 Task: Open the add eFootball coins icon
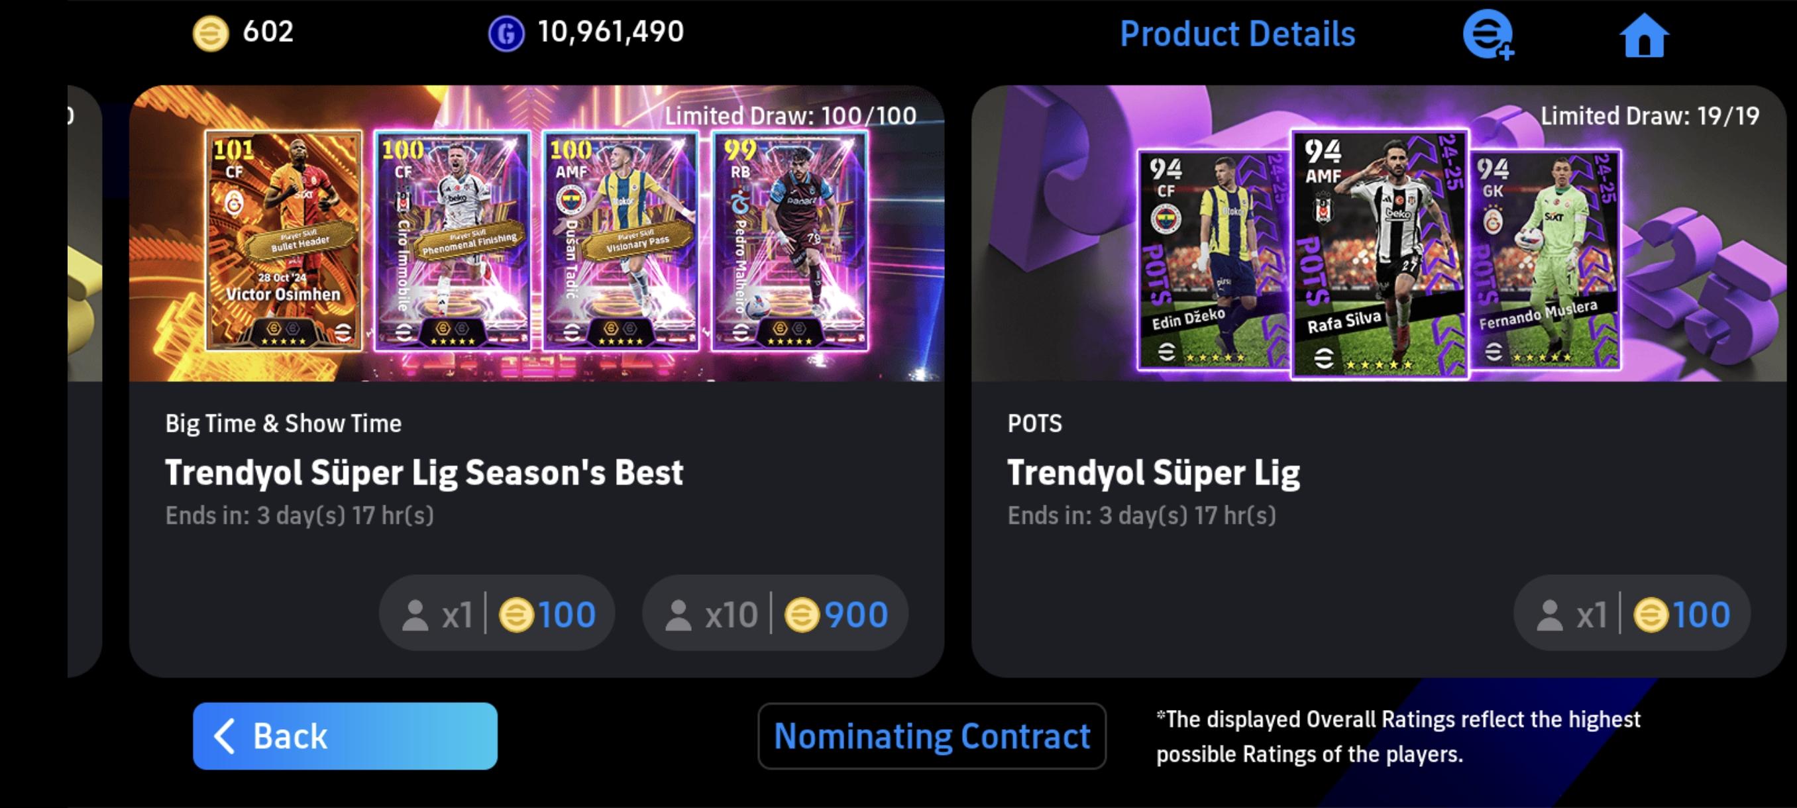(x=1488, y=34)
